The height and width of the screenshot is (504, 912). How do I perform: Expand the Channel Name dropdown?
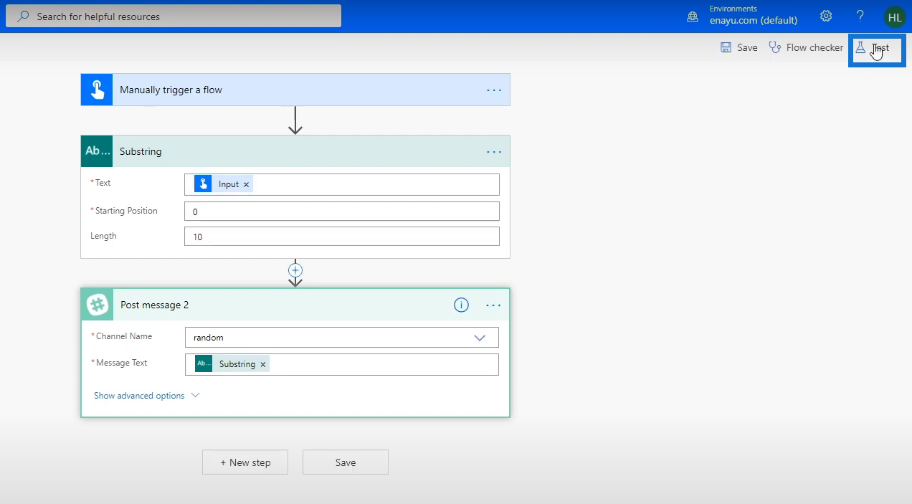pos(480,338)
